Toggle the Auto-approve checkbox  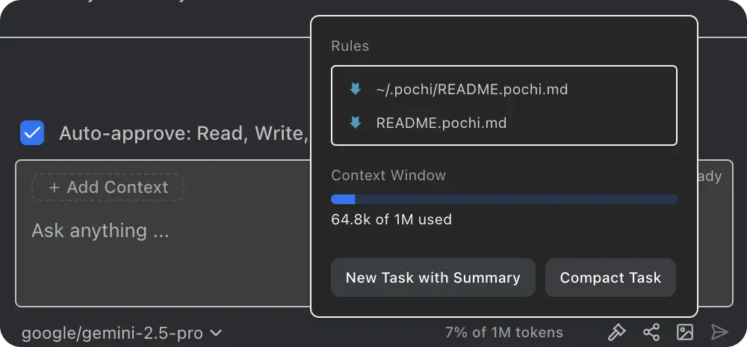32,133
